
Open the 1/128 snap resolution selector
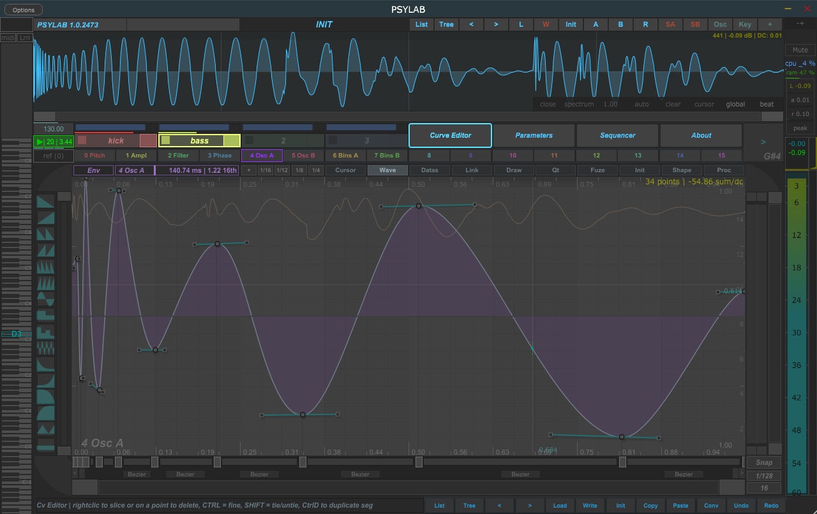(x=763, y=476)
